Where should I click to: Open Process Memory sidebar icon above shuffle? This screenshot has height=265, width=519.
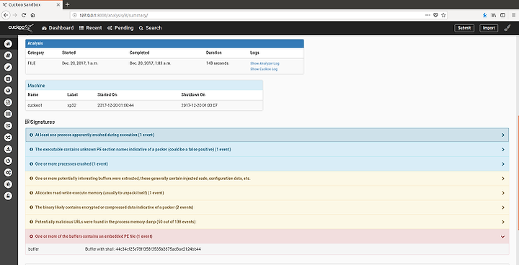(x=8, y=126)
